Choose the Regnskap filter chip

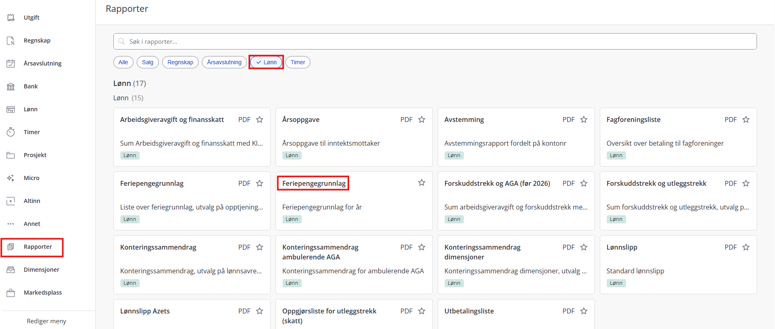180,62
